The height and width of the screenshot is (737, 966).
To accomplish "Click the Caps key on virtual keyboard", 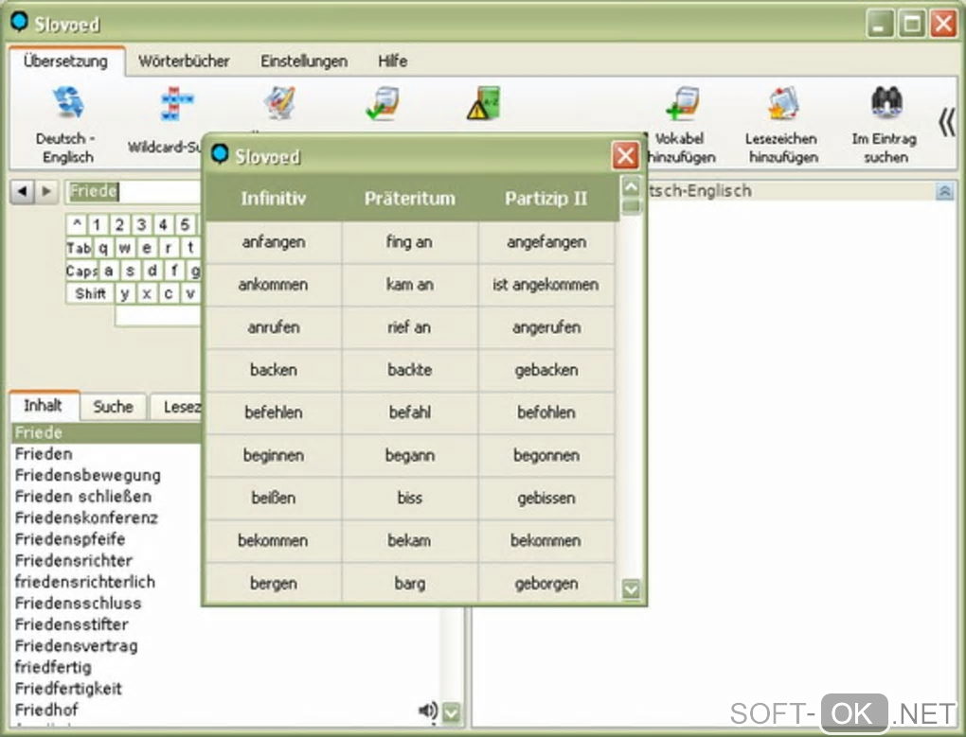I will 82,271.
